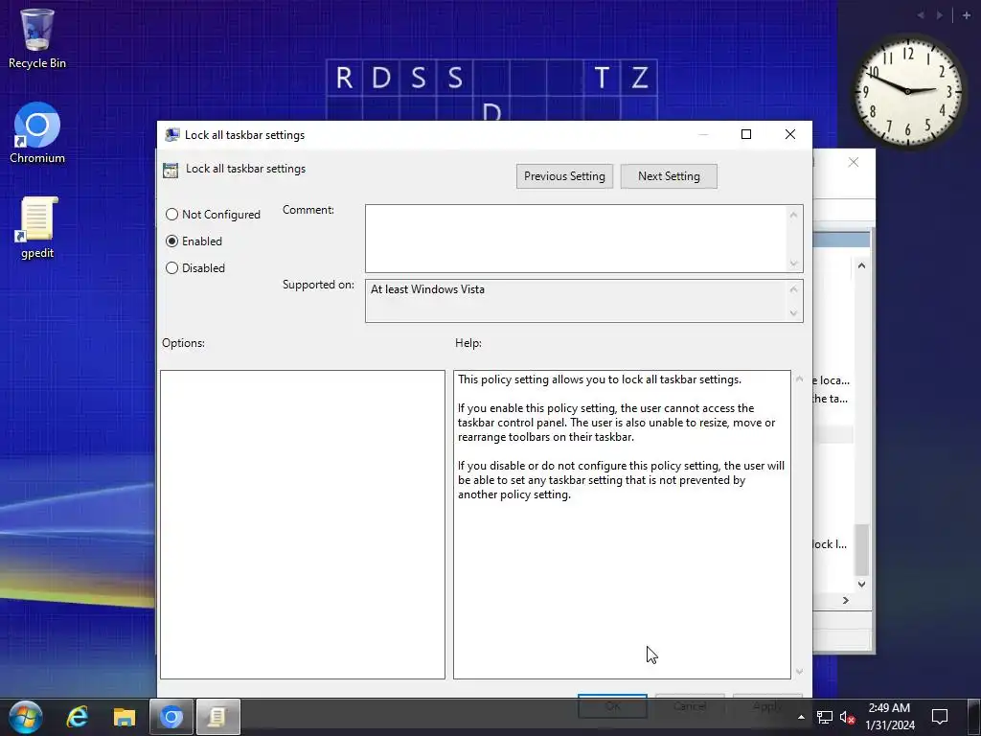Click the first help line 'This policy setting allows you'

(600, 379)
